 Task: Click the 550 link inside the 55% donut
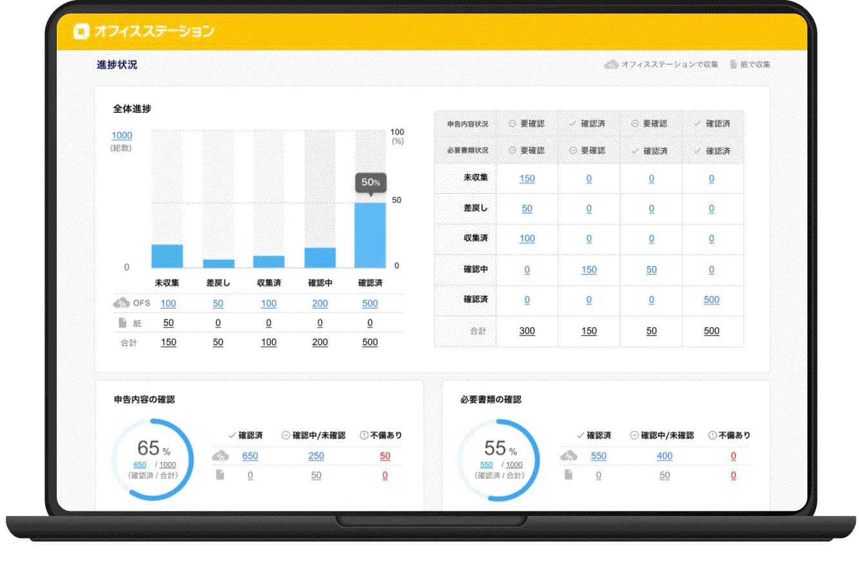486,465
